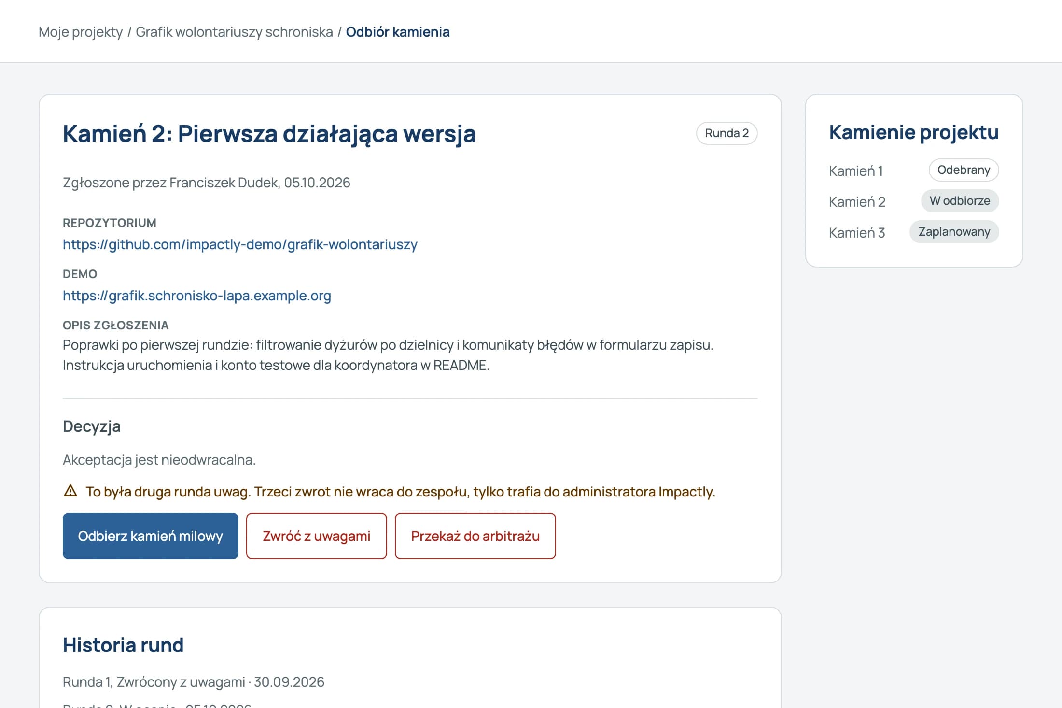This screenshot has width=1062, height=708.
Task: Click the 'W odbiorze' status badge
Action: pos(960,201)
